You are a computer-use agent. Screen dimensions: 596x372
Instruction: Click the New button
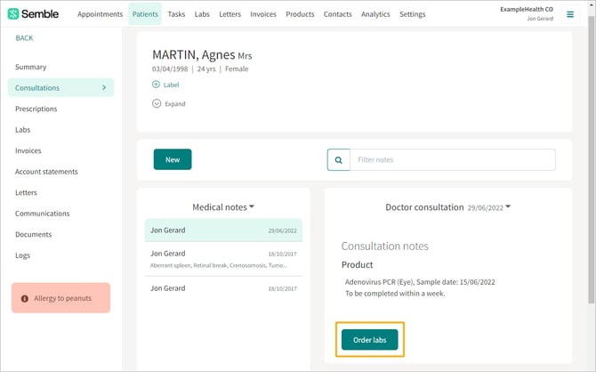(x=173, y=159)
